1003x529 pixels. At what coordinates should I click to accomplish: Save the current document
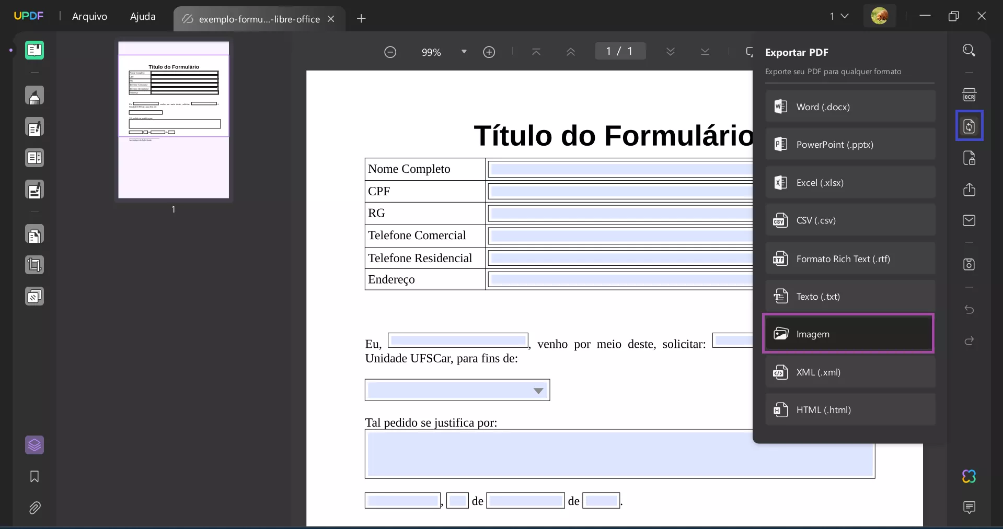(970, 264)
